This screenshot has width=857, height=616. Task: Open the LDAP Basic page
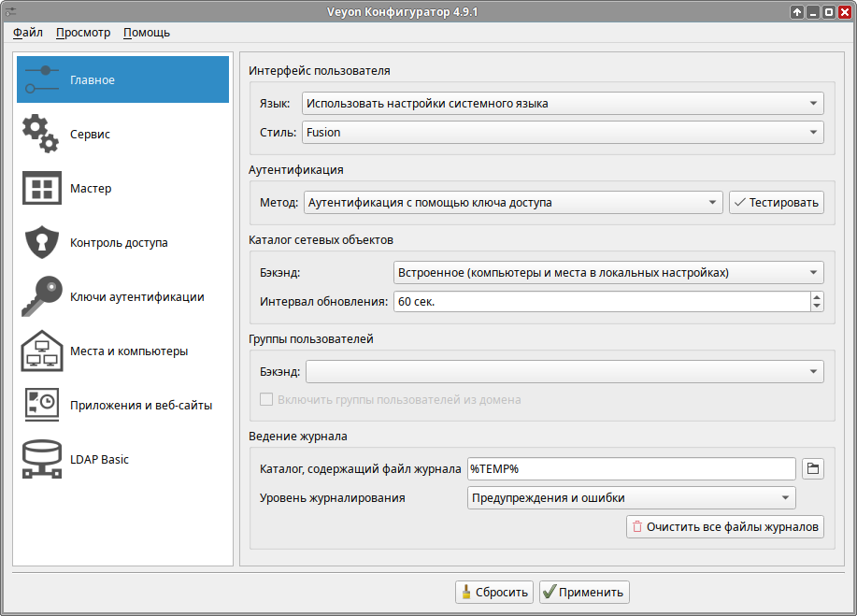(x=123, y=459)
